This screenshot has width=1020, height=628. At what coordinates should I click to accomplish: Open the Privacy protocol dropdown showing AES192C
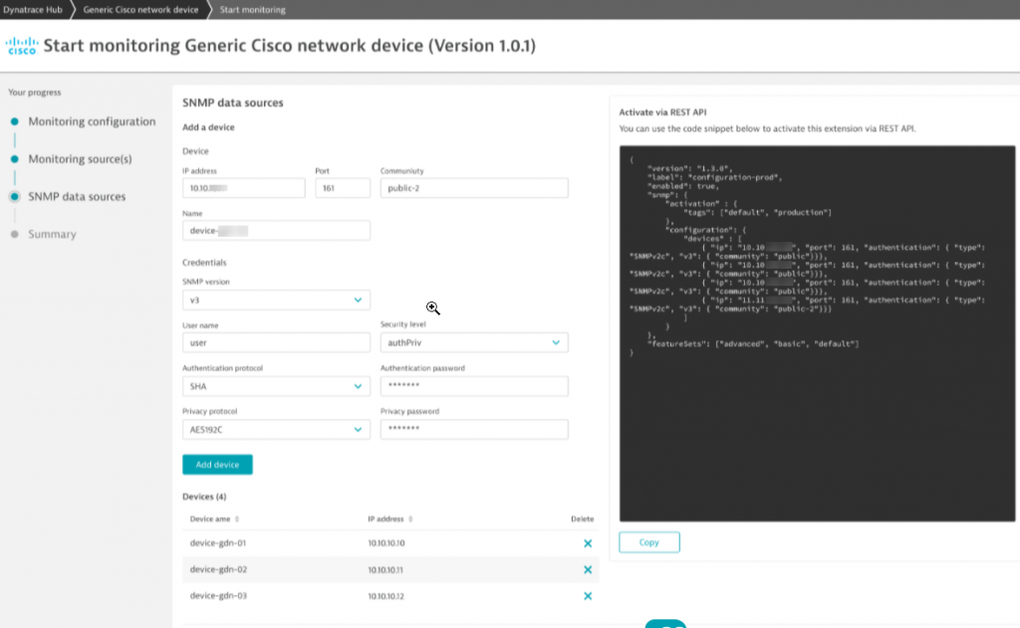[276, 429]
